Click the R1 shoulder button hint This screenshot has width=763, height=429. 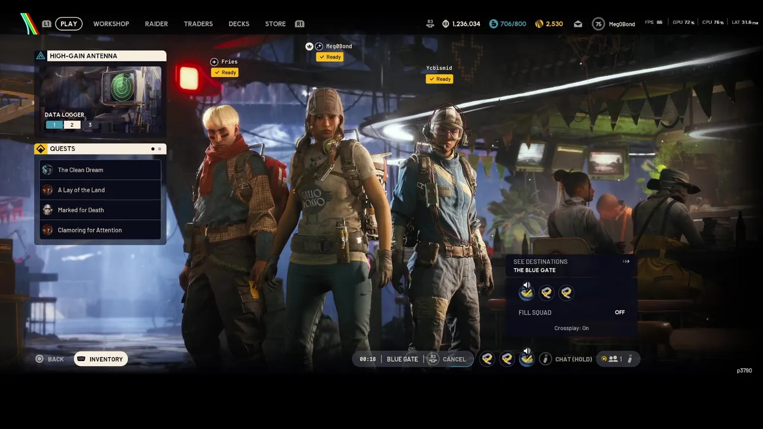pos(299,24)
